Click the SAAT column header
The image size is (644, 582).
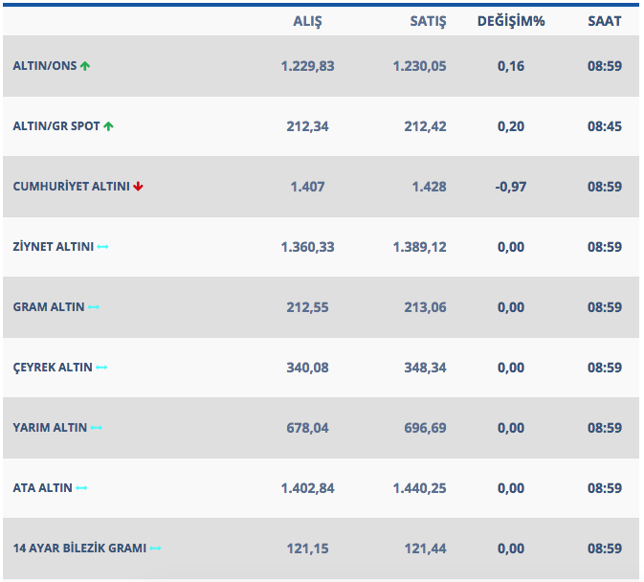point(605,21)
